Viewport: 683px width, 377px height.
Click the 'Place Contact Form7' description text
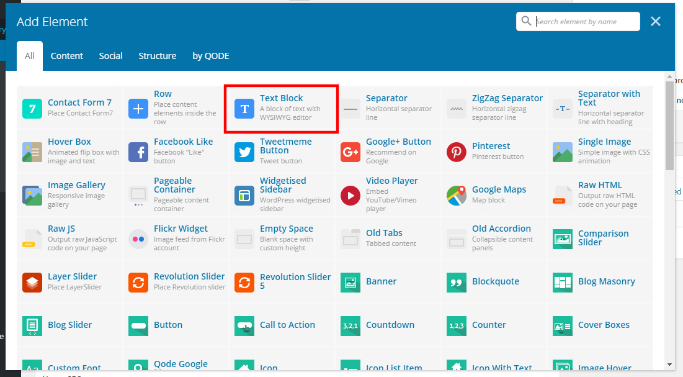[80, 113]
